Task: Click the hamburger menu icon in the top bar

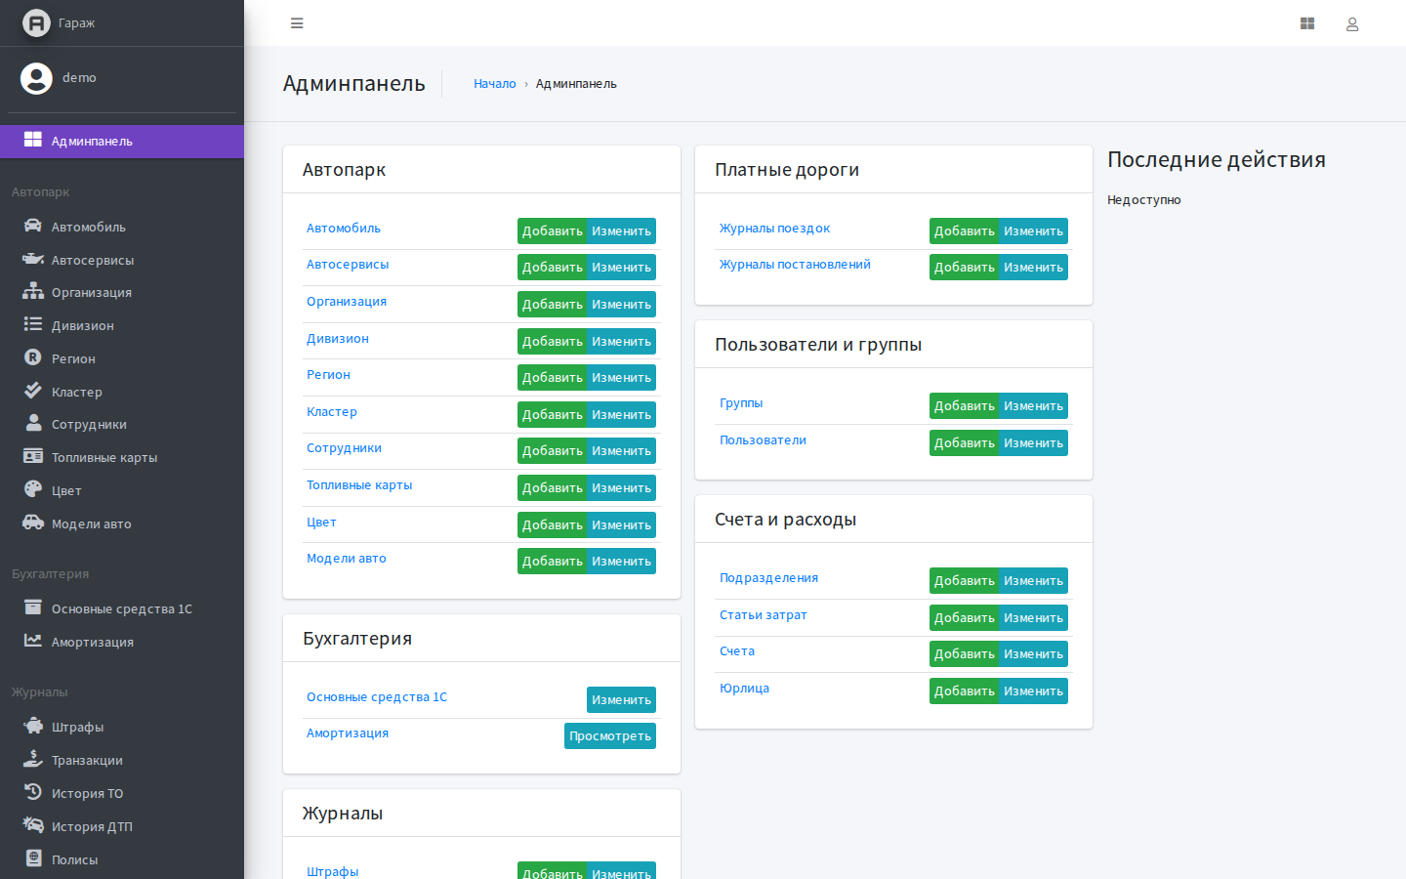Action: pyautogui.click(x=297, y=23)
